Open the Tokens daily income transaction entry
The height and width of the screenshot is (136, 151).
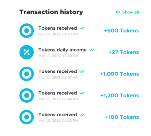tap(79, 52)
